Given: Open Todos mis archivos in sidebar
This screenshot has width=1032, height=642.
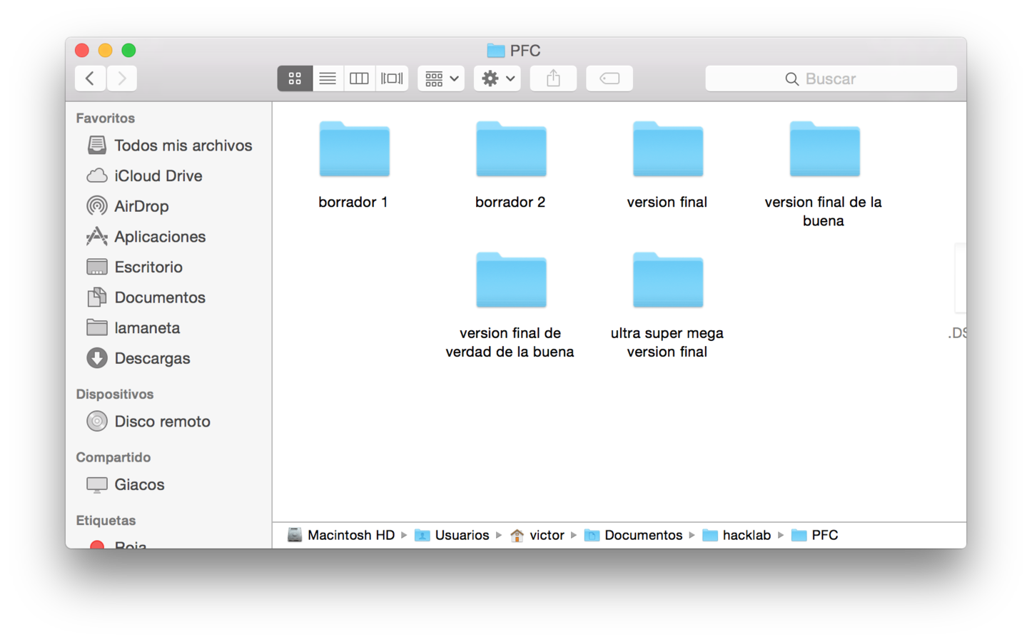Looking at the screenshot, I should pos(170,146).
